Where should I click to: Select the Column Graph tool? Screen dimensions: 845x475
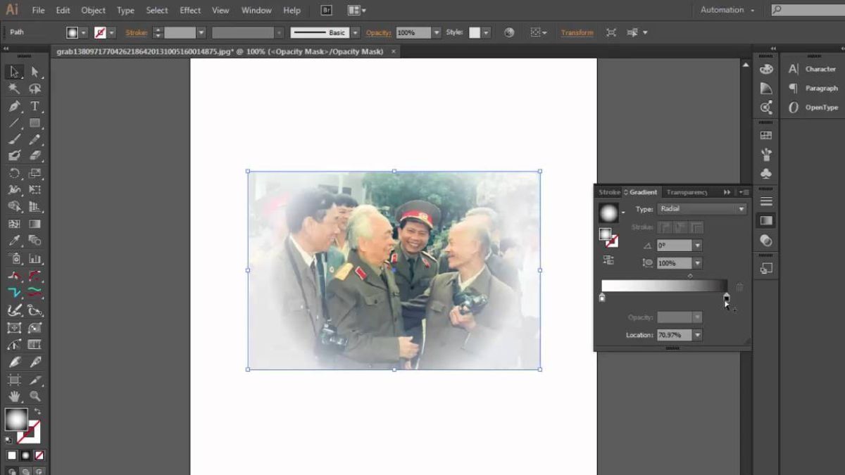coord(35,258)
